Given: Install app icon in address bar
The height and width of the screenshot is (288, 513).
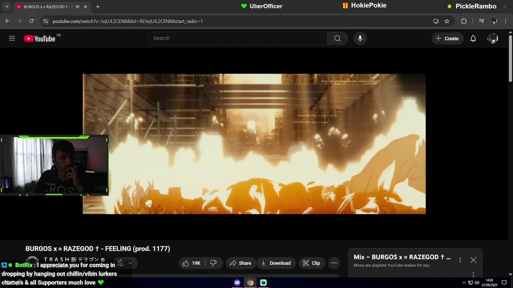Looking at the screenshot, I should [x=436, y=21].
